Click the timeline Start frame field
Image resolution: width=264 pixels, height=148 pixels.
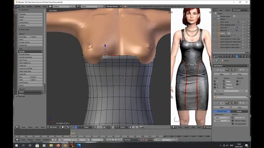pos(66,140)
